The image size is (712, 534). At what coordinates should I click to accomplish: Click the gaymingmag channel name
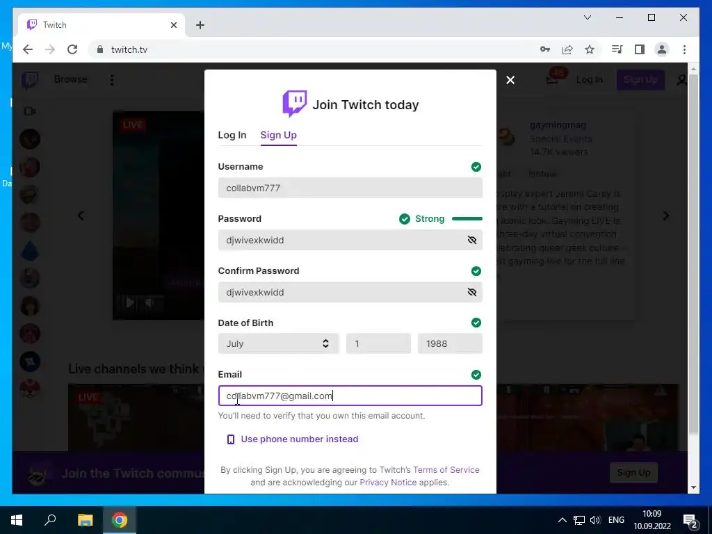[x=558, y=125]
